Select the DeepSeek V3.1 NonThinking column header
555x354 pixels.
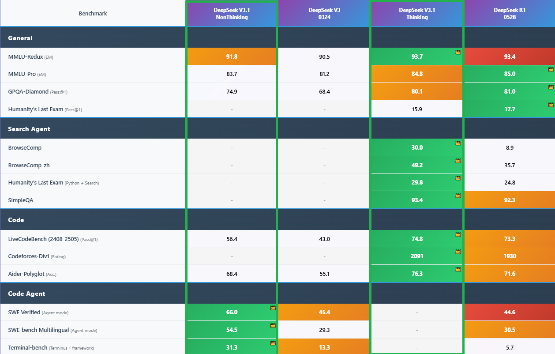[232, 14]
